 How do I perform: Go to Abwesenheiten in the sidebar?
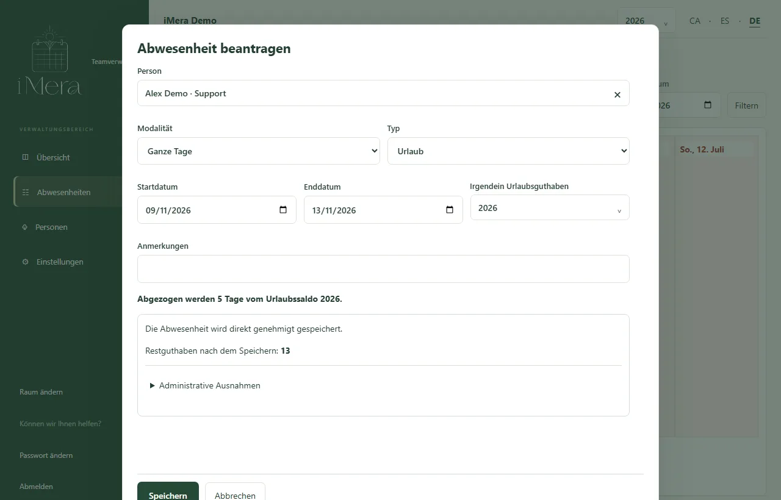[x=63, y=192]
